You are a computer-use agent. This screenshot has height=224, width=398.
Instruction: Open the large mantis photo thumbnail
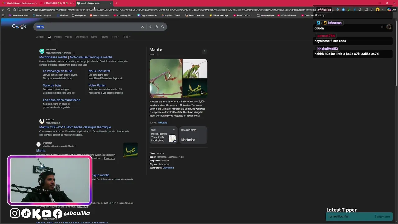pyautogui.click(x=166, y=78)
